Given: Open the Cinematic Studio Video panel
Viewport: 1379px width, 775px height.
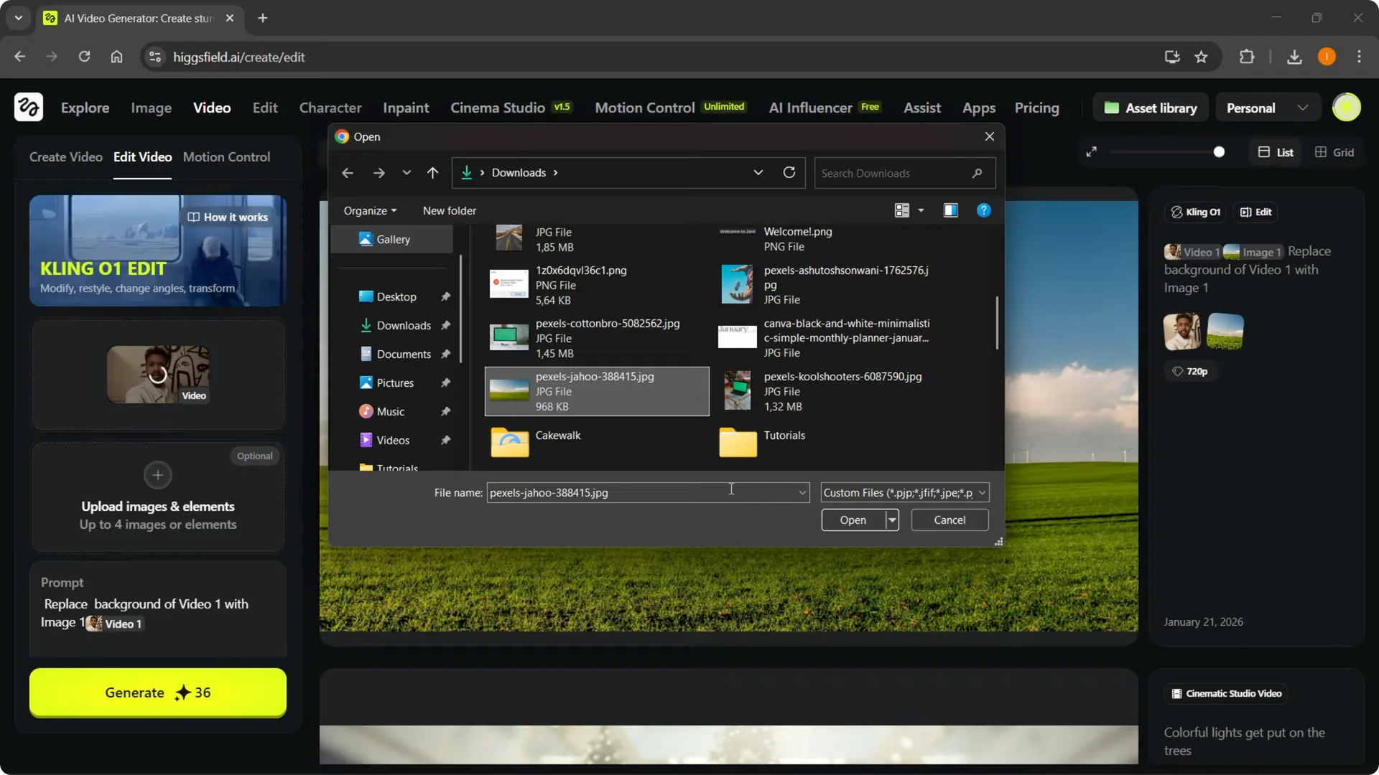Looking at the screenshot, I should point(1227,692).
